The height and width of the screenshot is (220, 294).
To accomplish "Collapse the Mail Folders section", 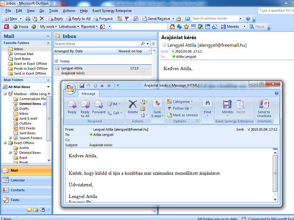I will 48,80.
